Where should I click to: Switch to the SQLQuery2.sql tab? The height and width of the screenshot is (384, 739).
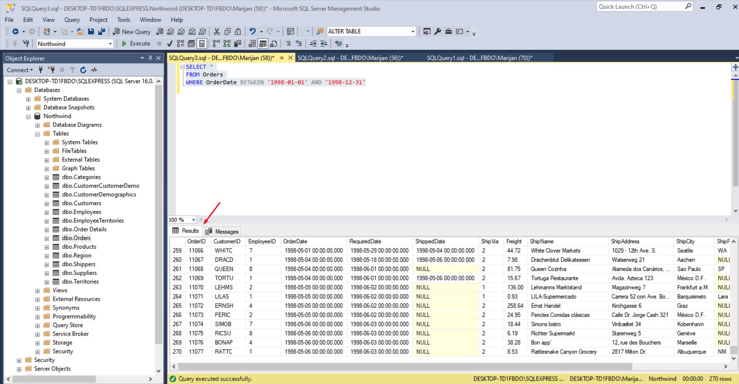(x=350, y=58)
